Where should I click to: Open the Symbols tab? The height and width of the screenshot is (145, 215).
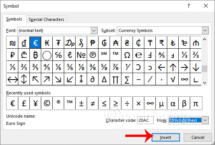[14, 19]
